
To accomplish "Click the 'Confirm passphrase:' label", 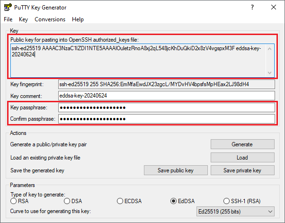I will click(33, 119).
